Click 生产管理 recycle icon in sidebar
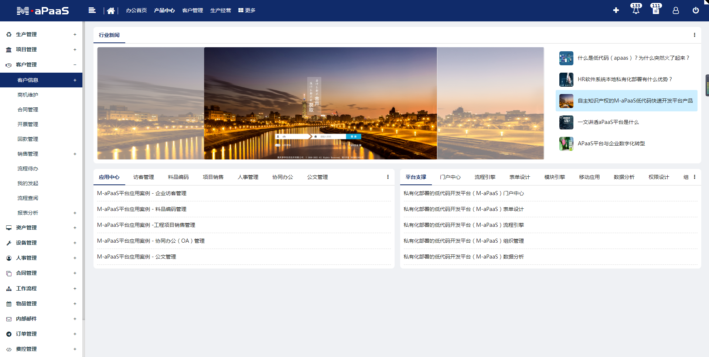 coord(9,34)
